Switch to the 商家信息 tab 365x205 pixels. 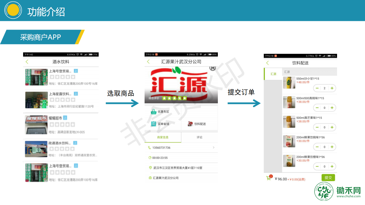pos(163,137)
